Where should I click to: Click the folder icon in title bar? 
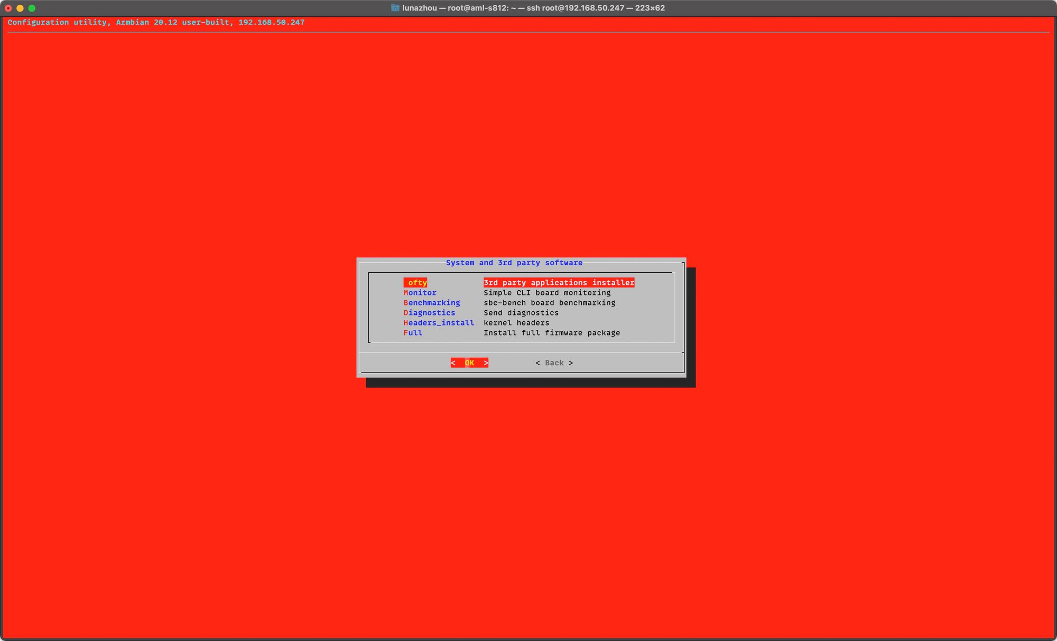coord(395,8)
